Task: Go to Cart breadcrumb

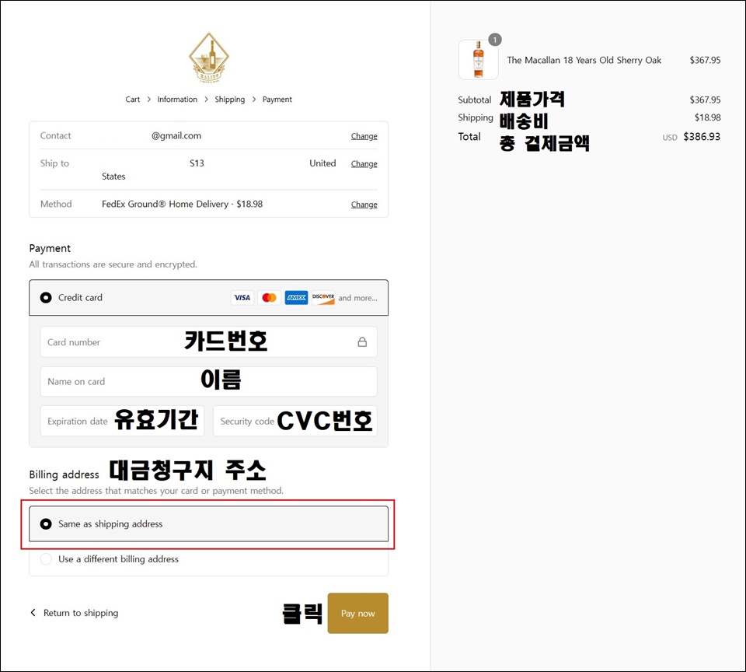Action: click(x=133, y=99)
